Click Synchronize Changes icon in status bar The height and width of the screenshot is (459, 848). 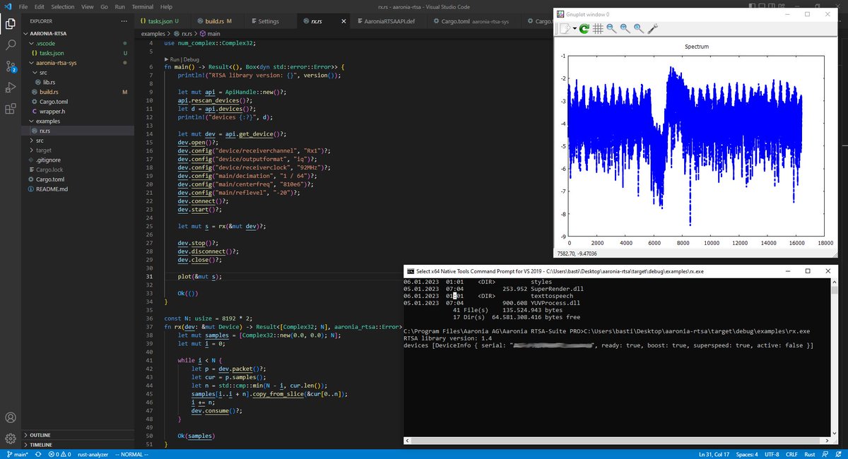(40, 454)
